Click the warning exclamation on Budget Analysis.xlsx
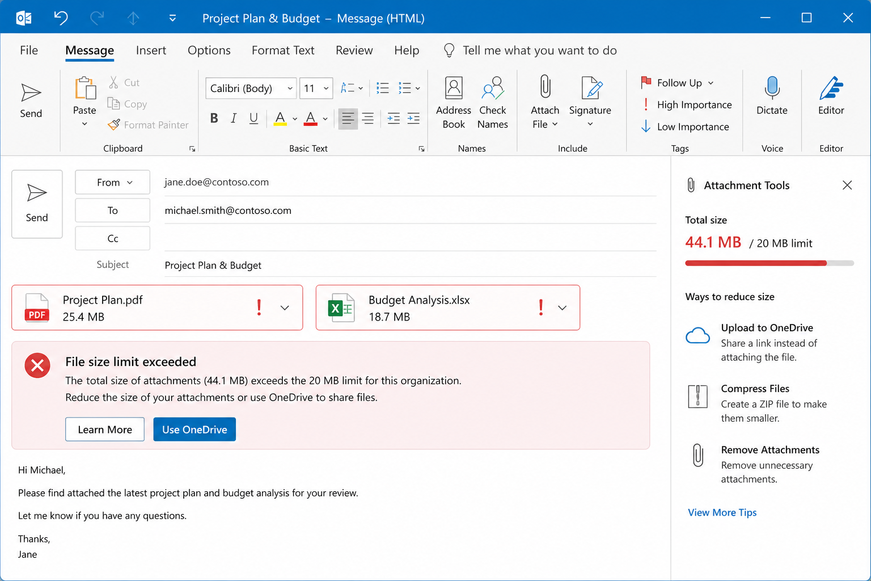This screenshot has height=581, width=871. pyautogui.click(x=541, y=308)
